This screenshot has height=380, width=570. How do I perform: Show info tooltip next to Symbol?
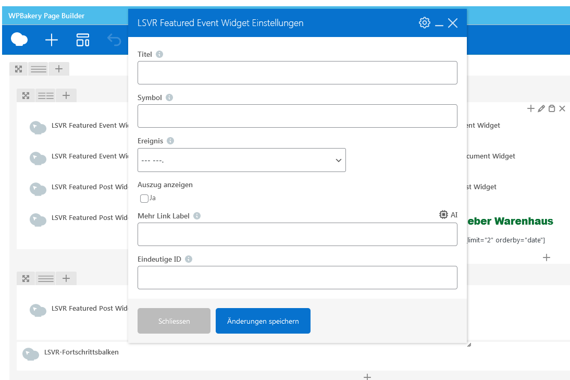(x=169, y=97)
